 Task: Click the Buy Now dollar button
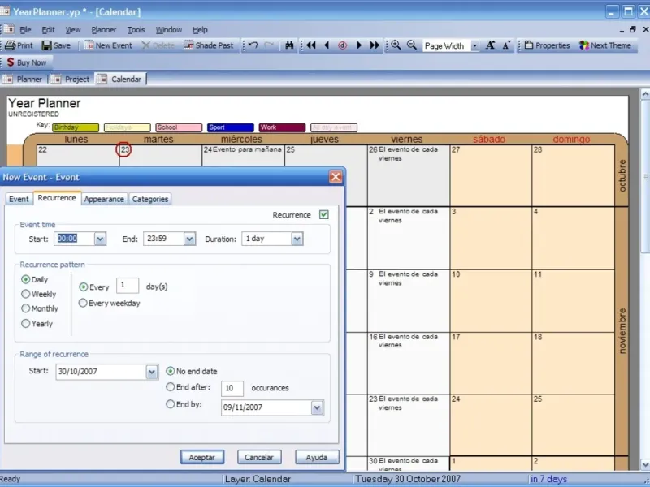[27, 62]
